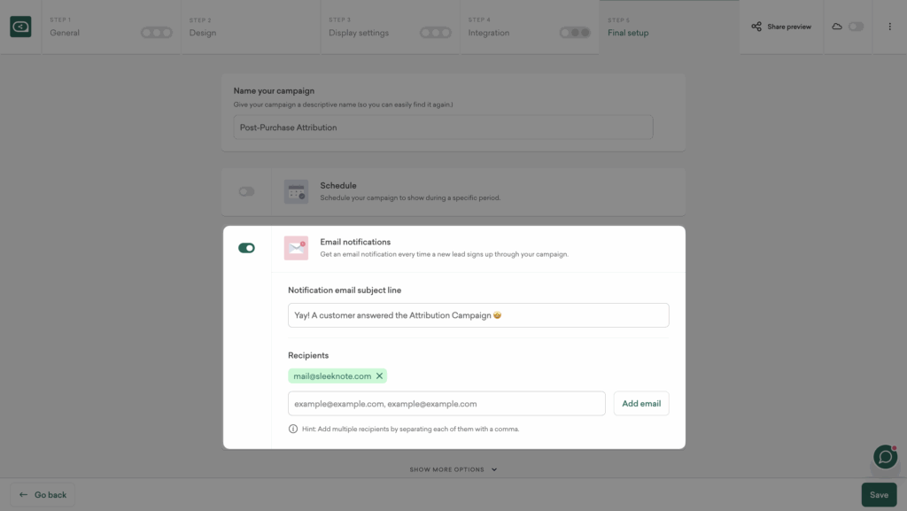The height and width of the screenshot is (511, 907).
Task: Click the Sleeknote logo icon
Action: (x=20, y=27)
